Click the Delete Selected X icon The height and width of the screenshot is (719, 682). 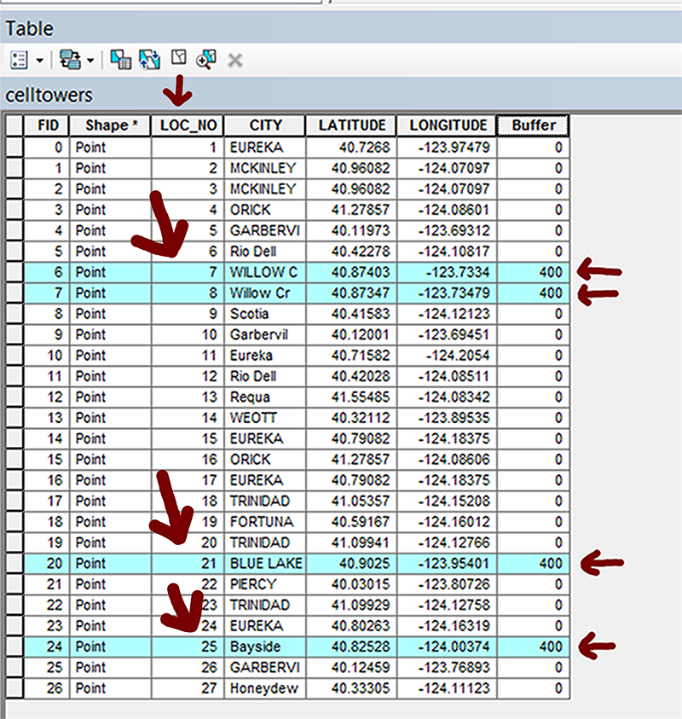coord(235,60)
